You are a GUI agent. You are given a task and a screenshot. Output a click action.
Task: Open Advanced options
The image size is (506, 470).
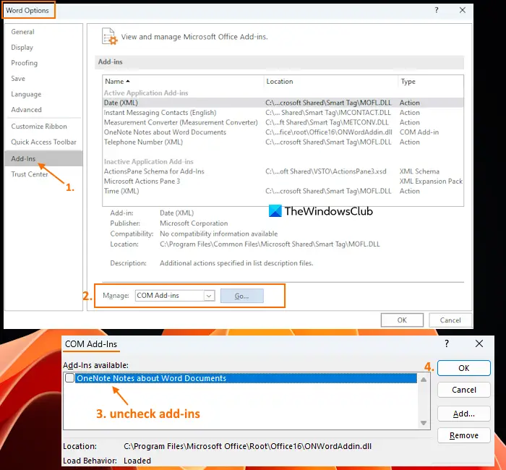pyautogui.click(x=26, y=110)
